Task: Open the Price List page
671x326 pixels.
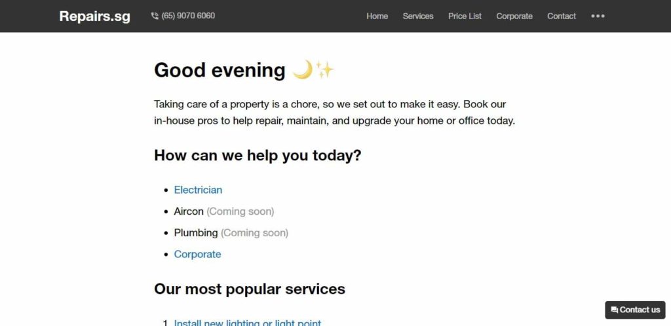Action: 465,16
